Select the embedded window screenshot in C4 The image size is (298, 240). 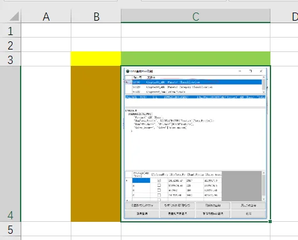195,143
